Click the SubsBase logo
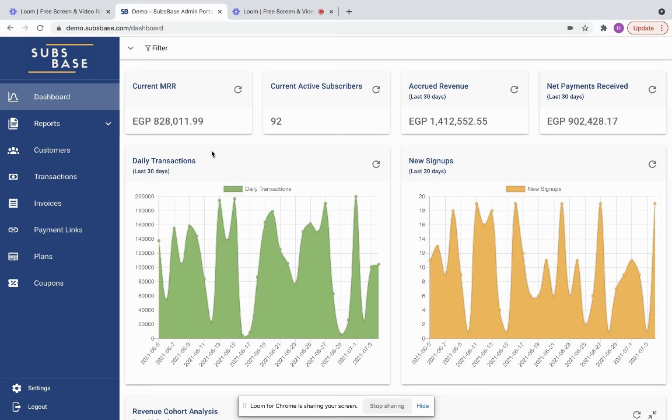 [x=60, y=58]
